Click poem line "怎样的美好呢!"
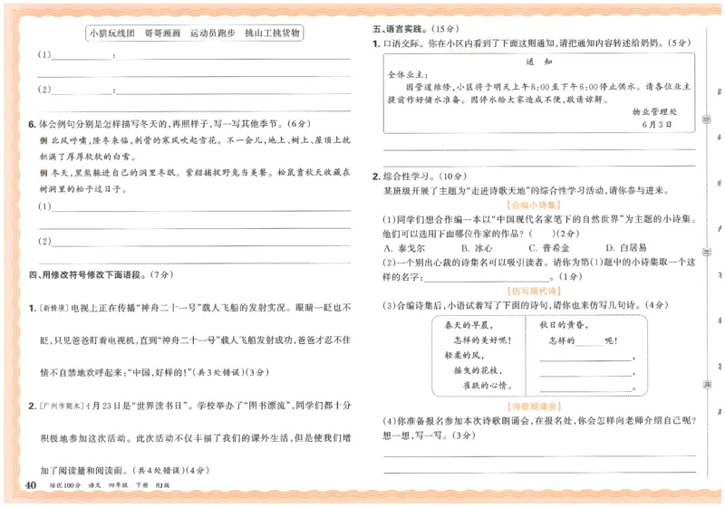The image size is (725, 507). (x=482, y=340)
